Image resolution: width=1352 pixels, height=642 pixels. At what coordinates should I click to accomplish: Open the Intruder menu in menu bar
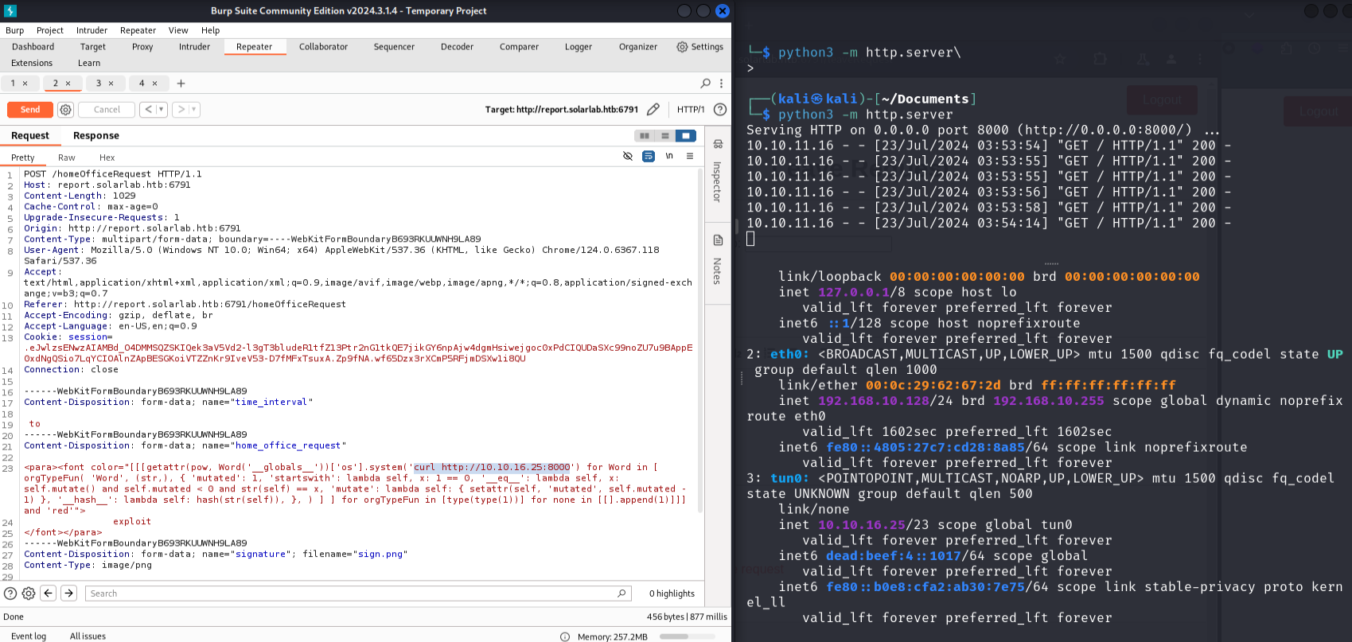pos(92,30)
